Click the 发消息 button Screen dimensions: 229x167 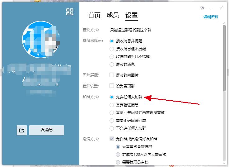(x=47, y=130)
